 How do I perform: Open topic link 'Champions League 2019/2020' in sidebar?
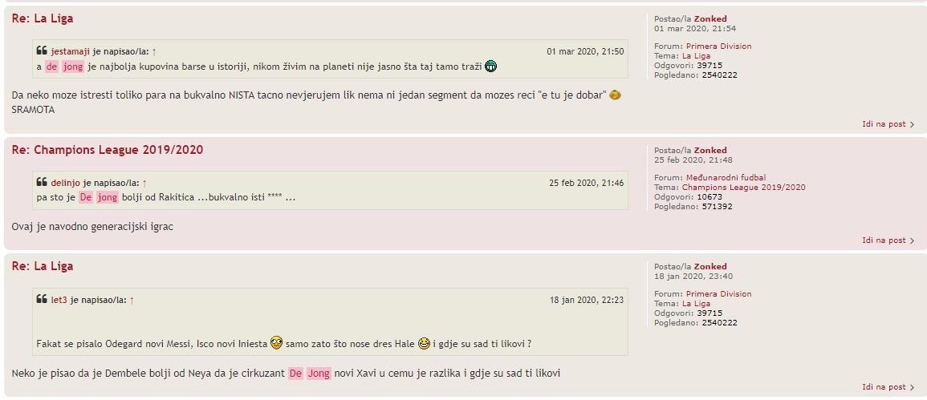click(x=744, y=188)
